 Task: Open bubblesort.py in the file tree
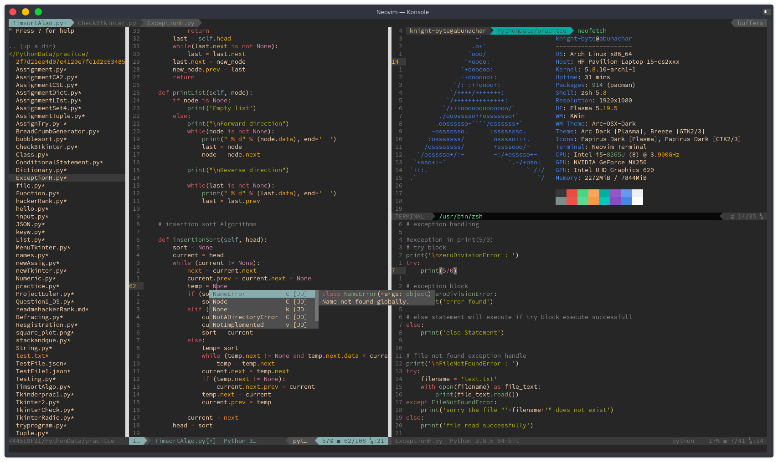[x=41, y=139]
